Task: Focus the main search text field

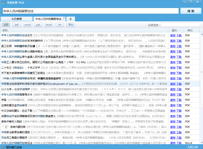Action: [x=91, y=11]
